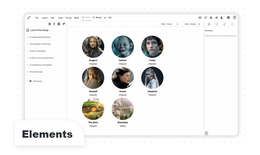
Task: Open the Gandolf character portrait
Action: pos(93,78)
